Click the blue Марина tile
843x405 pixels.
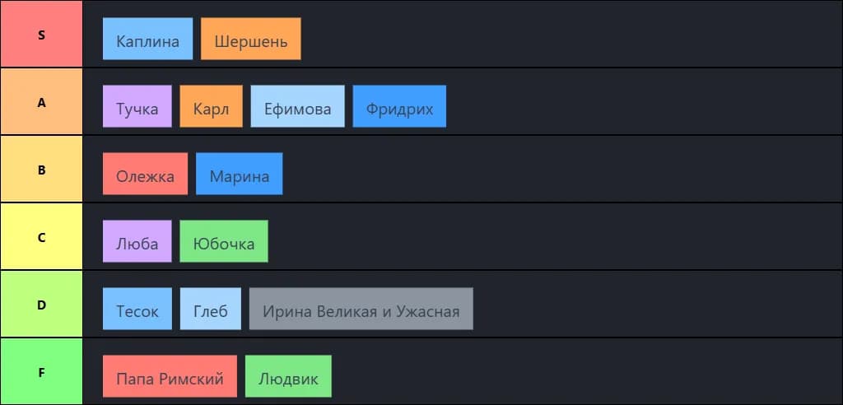tap(240, 174)
